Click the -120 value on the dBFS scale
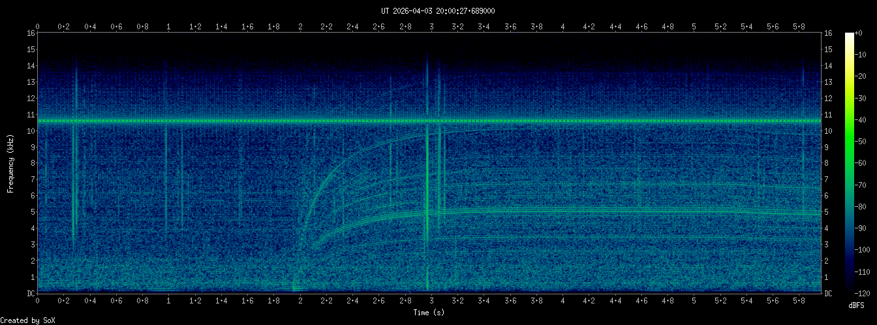The width and height of the screenshot is (877, 325). point(867,293)
